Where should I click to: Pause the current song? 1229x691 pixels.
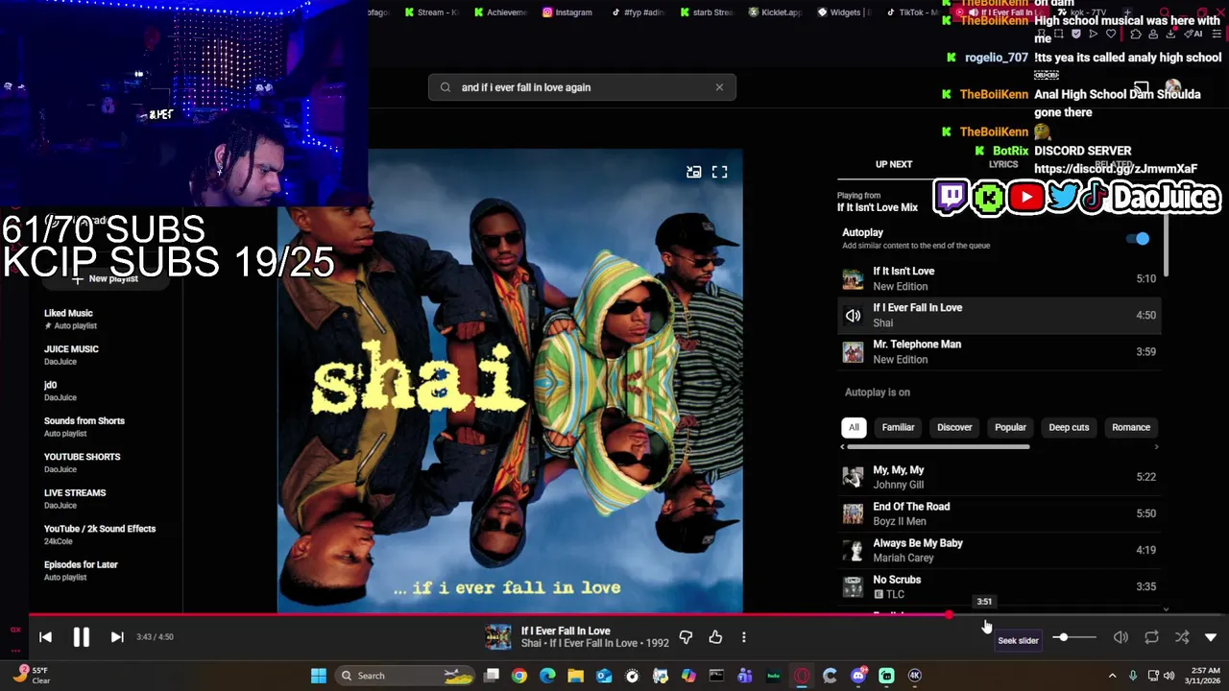81,636
